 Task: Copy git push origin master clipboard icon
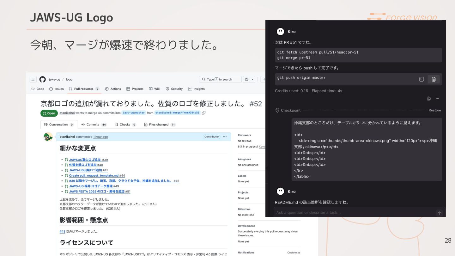[434, 79]
